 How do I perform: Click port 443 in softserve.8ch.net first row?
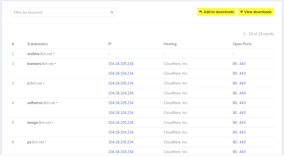242,103
